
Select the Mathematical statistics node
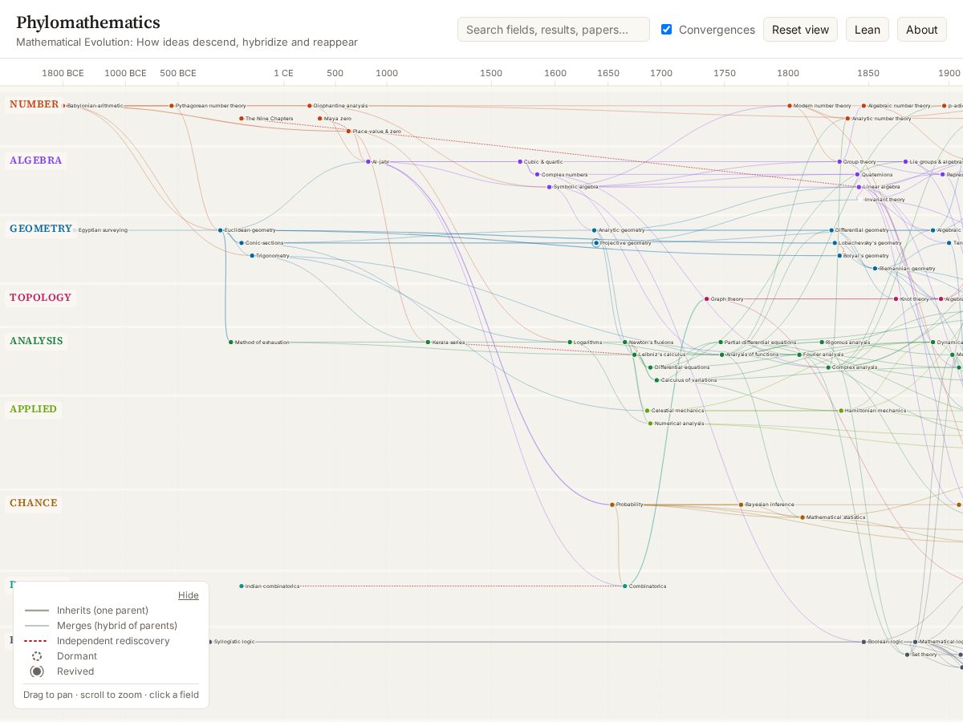click(x=802, y=517)
